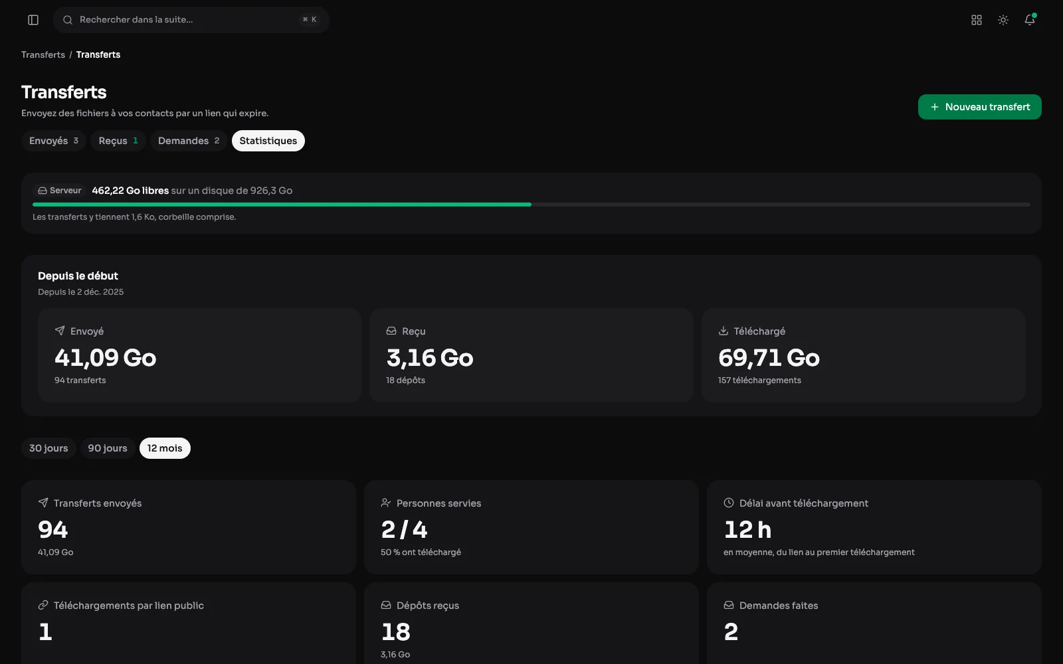
Task: Click 462,22 Go libres text
Action: [x=130, y=191]
